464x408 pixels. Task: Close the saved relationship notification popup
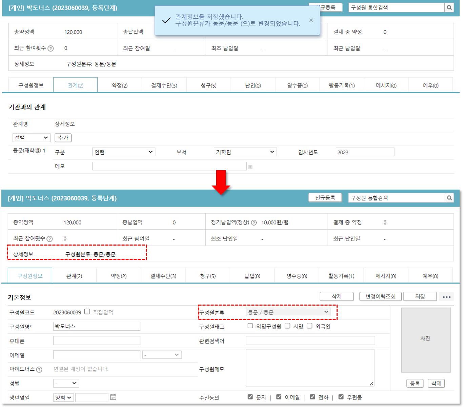(x=311, y=20)
